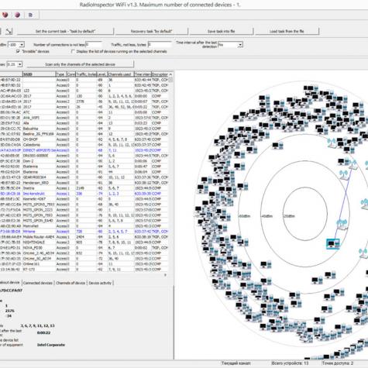The height and width of the screenshot is (368, 368).
Task: Switch to the Channels of device tab
Action: tap(71, 283)
